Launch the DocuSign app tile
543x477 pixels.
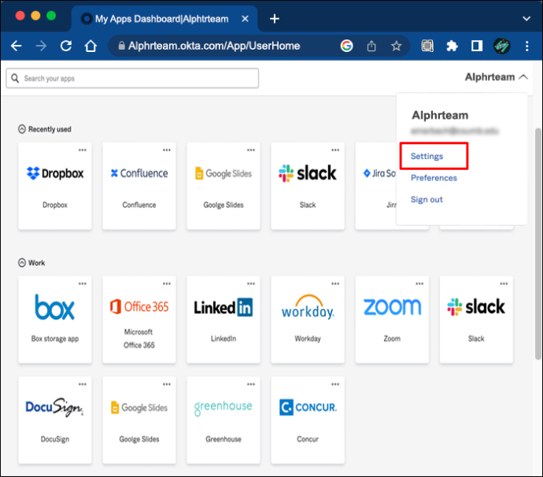point(55,420)
